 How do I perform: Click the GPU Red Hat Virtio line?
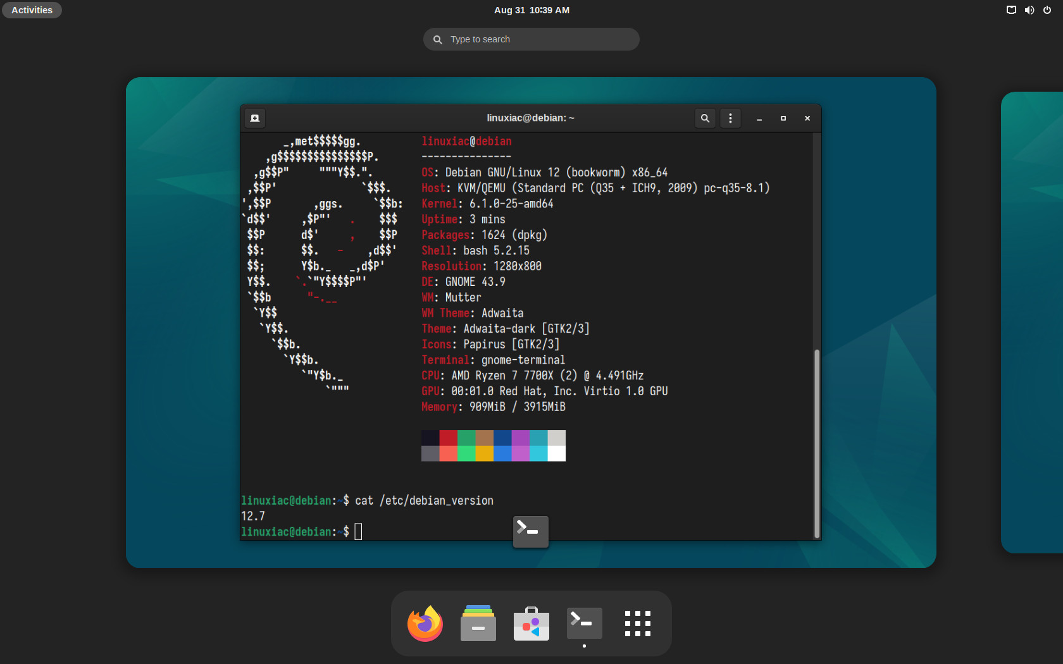[x=545, y=391]
